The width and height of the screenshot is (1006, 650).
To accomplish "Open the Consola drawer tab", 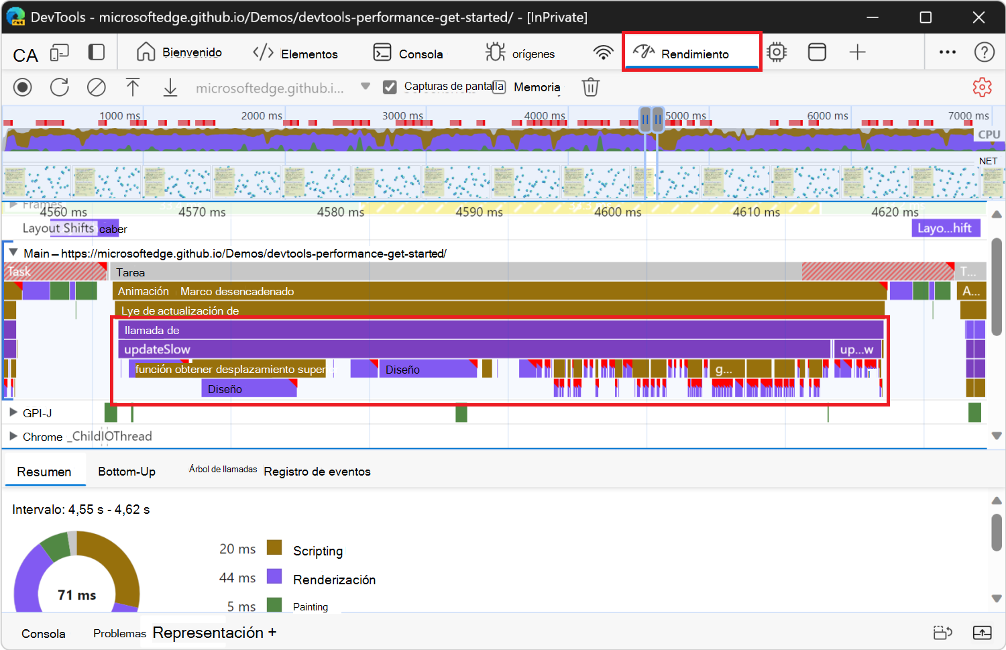I will click(x=44, y=634).
